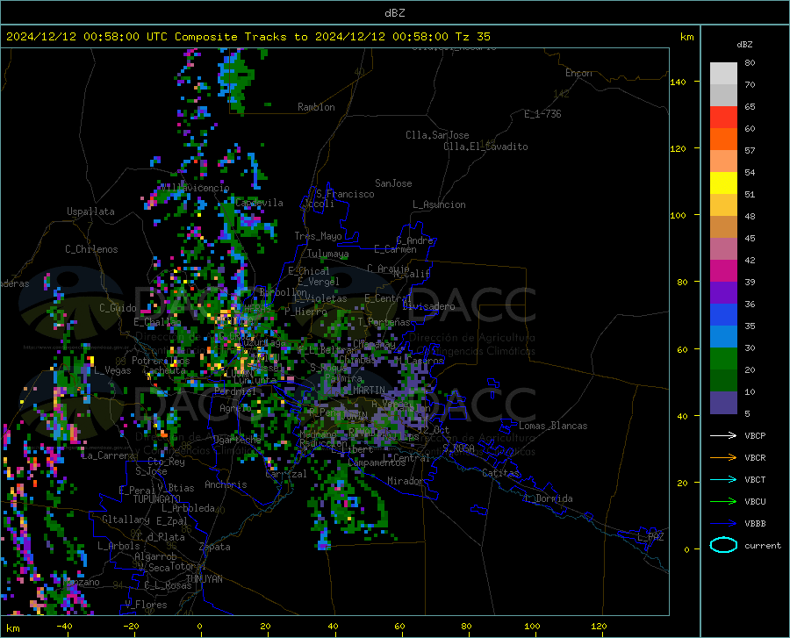
Task: Click the yellow 54 dBZ legend swatch
Action: click(x=723, y=183)
